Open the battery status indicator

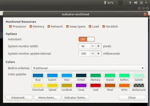click(141, 2)
